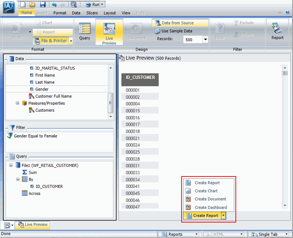
Task: Switch to the Home ribbon tab
Action: click(27, 13)
